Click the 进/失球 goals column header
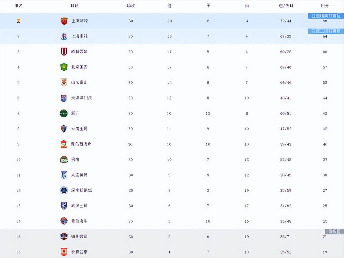The image size is (344, 258). coord(286,5)
